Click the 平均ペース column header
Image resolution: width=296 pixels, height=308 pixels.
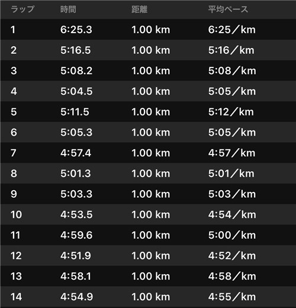pos(228,9)
